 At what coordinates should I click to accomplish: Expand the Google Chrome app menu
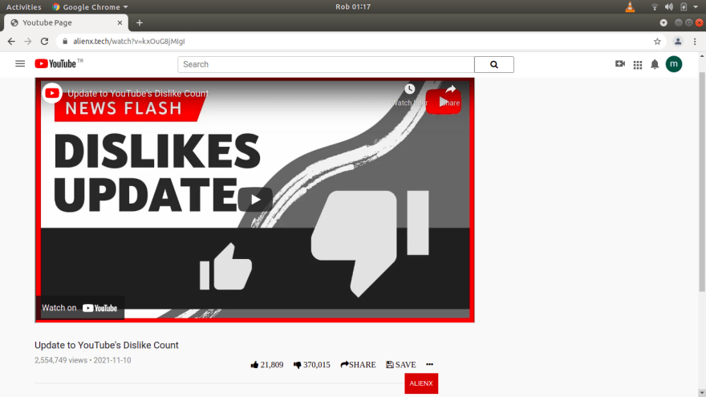coord(90,7)
